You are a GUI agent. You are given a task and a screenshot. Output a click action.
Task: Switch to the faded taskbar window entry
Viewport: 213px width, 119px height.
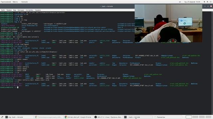pos(49,117)
